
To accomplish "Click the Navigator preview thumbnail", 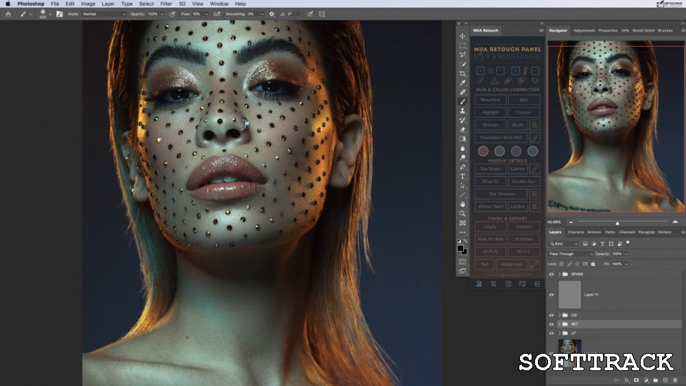I will (615, 127).
